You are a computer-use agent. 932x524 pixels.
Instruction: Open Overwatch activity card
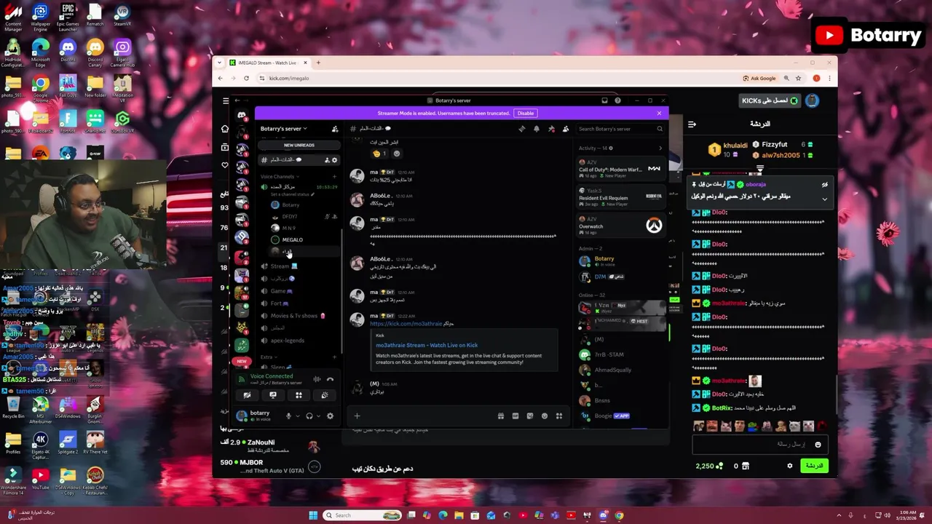pos(620,224)
